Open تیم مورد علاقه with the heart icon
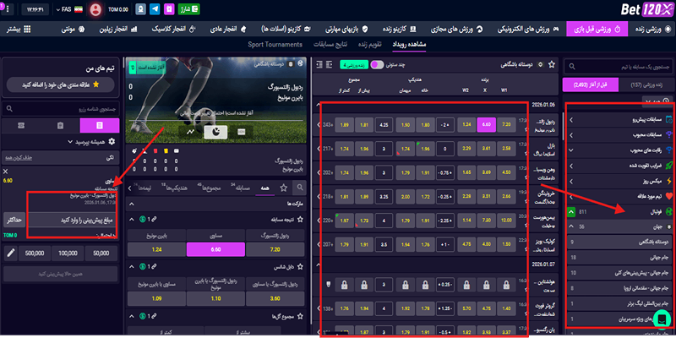Image resolution: width=676 pixels, height=338 pixels. click(x=619, y=196)
